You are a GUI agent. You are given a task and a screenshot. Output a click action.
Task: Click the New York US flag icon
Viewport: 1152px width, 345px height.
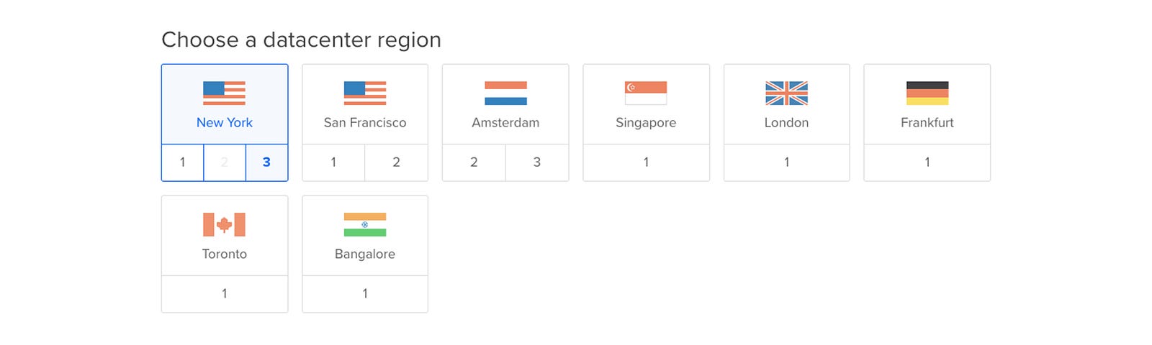(x=224, y=93)
